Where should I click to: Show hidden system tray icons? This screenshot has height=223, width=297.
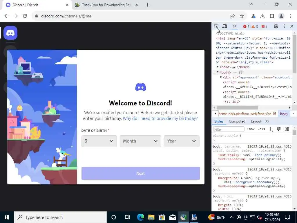[232, 217]
